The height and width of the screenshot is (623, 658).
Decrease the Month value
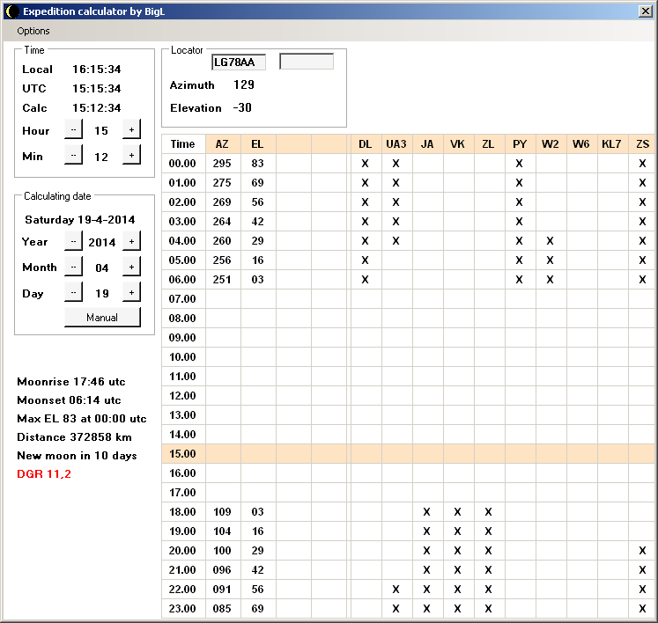pyautogui.click(x=73, y=268)
